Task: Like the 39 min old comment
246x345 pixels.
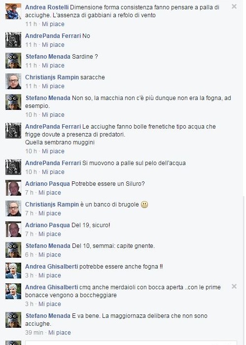Action: point(60,333)
